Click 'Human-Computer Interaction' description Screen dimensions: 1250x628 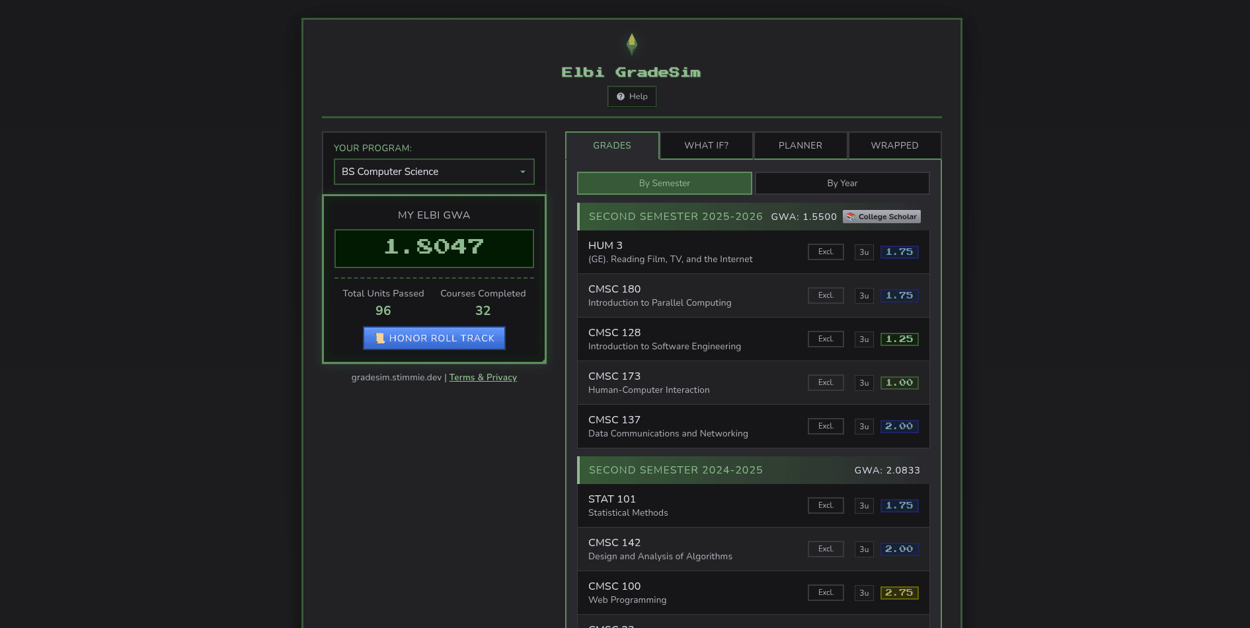tap(649, 390)
